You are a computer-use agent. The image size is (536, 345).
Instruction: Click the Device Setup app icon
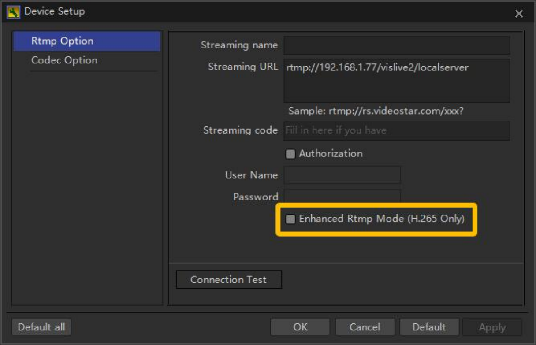click(13, 12)
